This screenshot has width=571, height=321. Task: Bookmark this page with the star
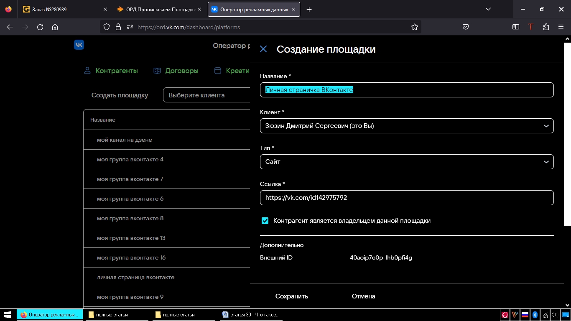click(x=415, y=27)
